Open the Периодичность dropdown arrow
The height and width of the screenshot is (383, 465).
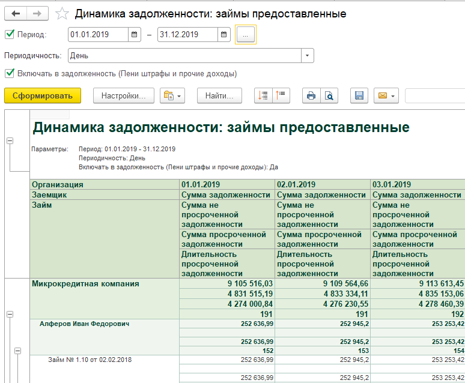[x=307, y=56]
